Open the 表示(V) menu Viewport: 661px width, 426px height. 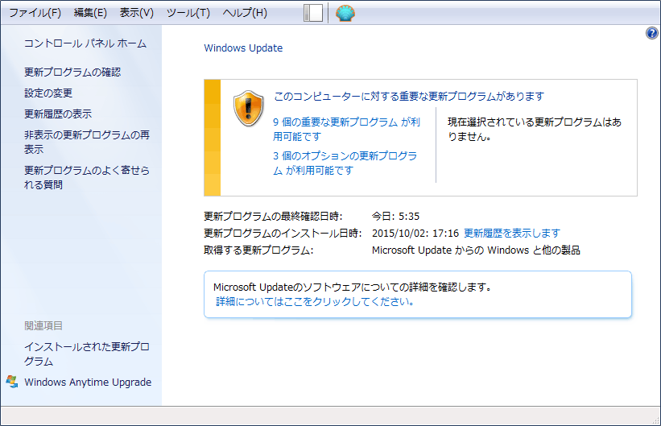(x=137, y=13)
